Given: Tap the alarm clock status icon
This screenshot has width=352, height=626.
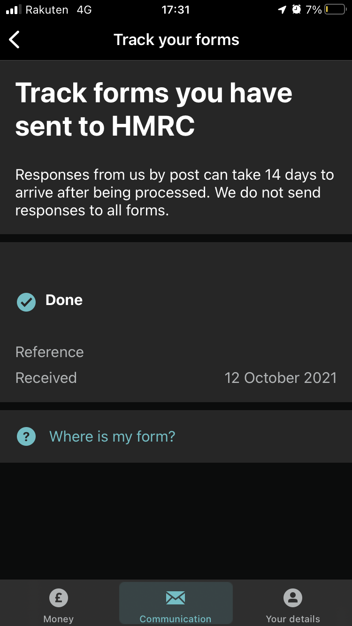Looking at the screenshot, I should 296,9.
